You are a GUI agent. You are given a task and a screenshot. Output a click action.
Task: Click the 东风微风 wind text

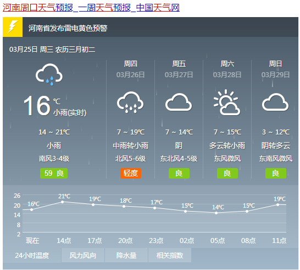(x=227, y=159)
